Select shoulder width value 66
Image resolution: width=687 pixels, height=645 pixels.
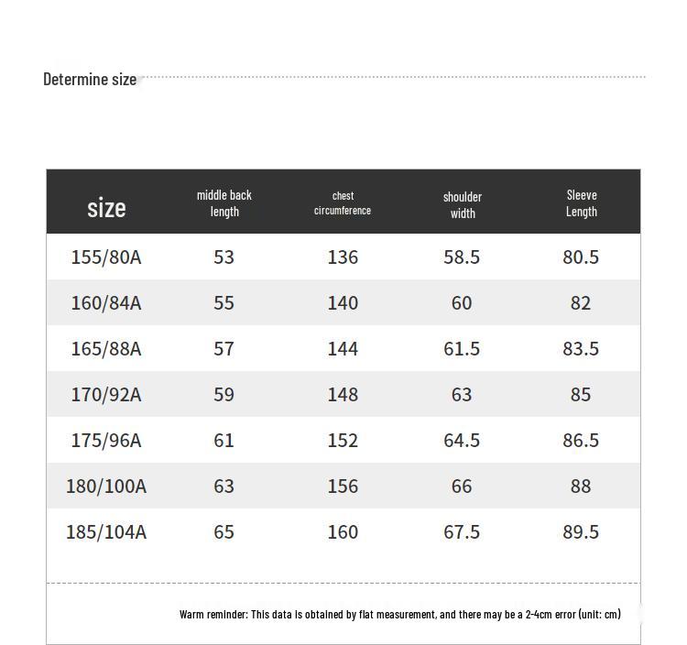462,486
